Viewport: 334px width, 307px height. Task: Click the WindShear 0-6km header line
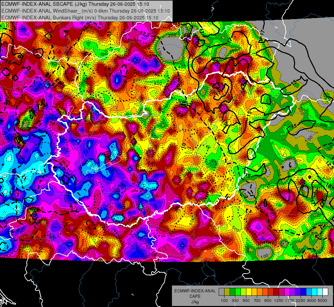pos(86,11)
